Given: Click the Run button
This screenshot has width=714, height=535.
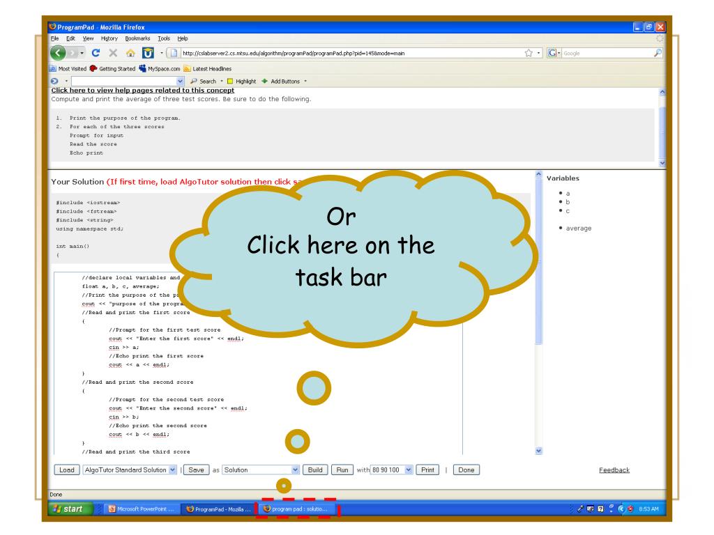Looking at the screenshot, I should [342, 470].
